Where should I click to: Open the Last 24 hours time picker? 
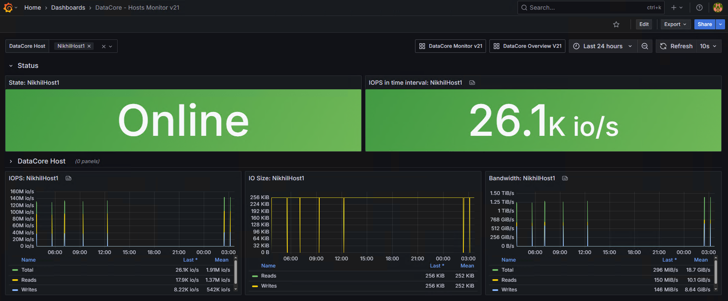click(603, 46)
